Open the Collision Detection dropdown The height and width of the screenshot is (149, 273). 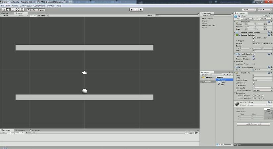[x=262, y=90]
